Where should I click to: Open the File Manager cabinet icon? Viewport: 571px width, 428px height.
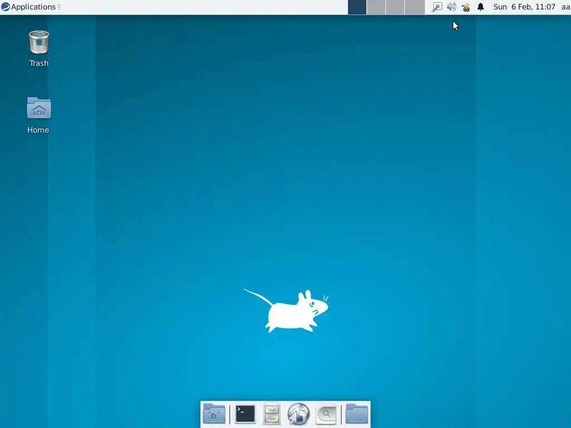pos(272,414)
